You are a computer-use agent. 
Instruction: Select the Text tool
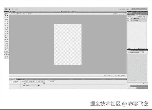(x=7, y=33)
